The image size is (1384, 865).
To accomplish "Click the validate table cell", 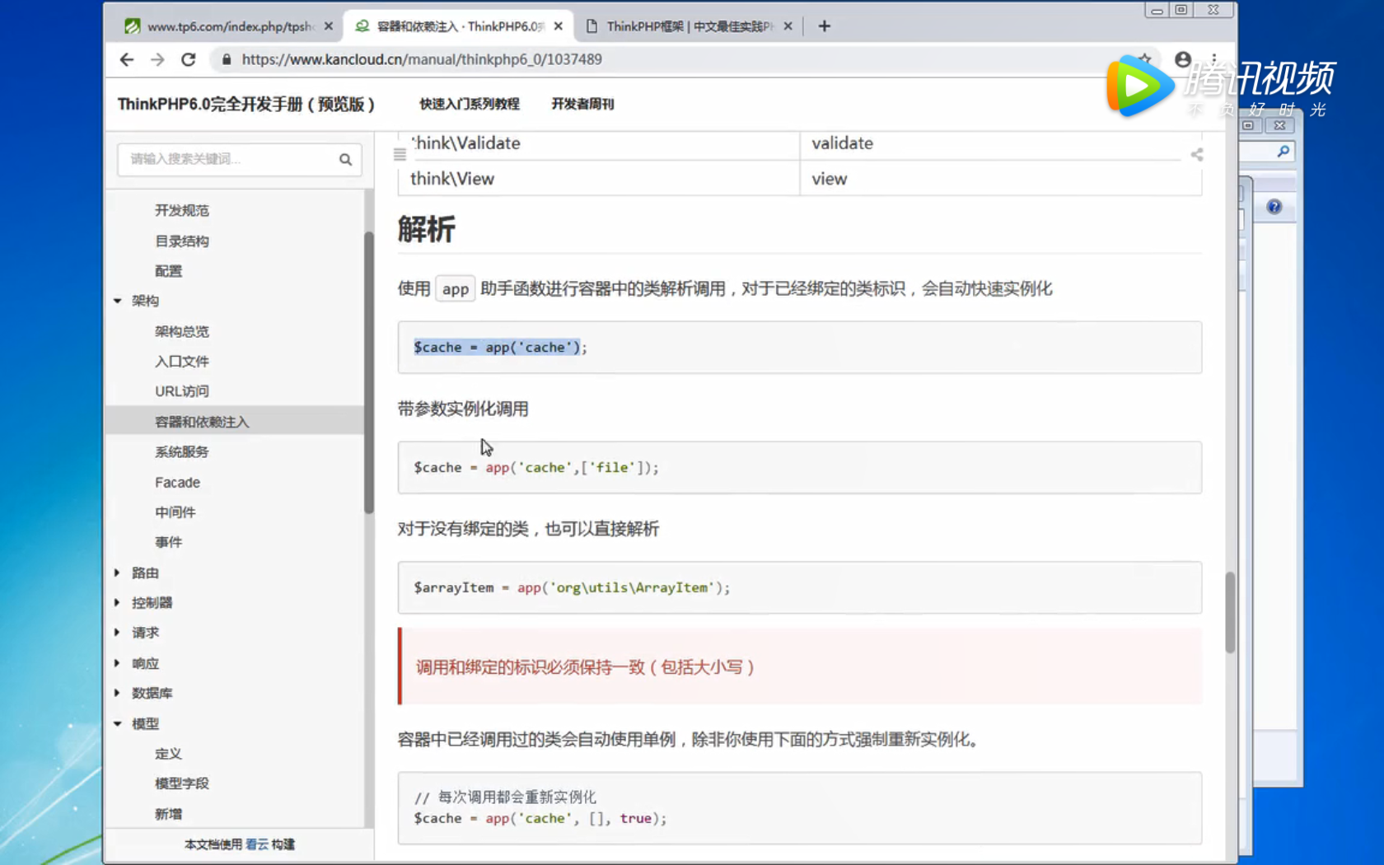I will pos(1001,143).
